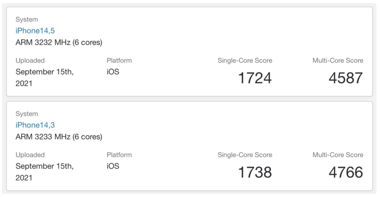Click the second result's System label

coord(27,114)
